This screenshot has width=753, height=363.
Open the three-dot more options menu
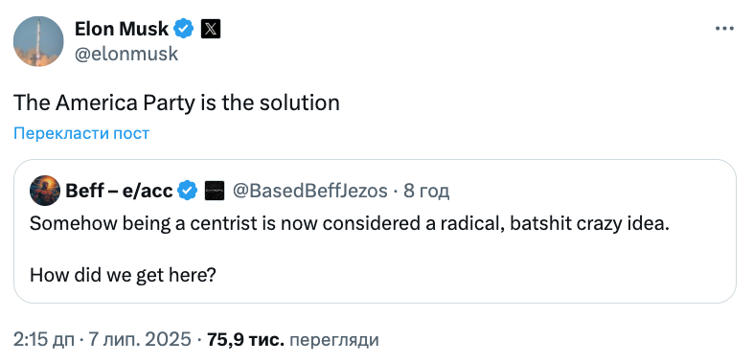(x=724, y=29)
